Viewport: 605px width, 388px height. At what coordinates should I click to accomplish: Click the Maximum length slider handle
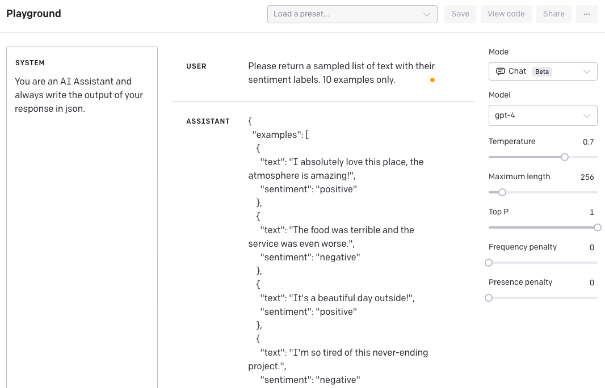(502, 192)
